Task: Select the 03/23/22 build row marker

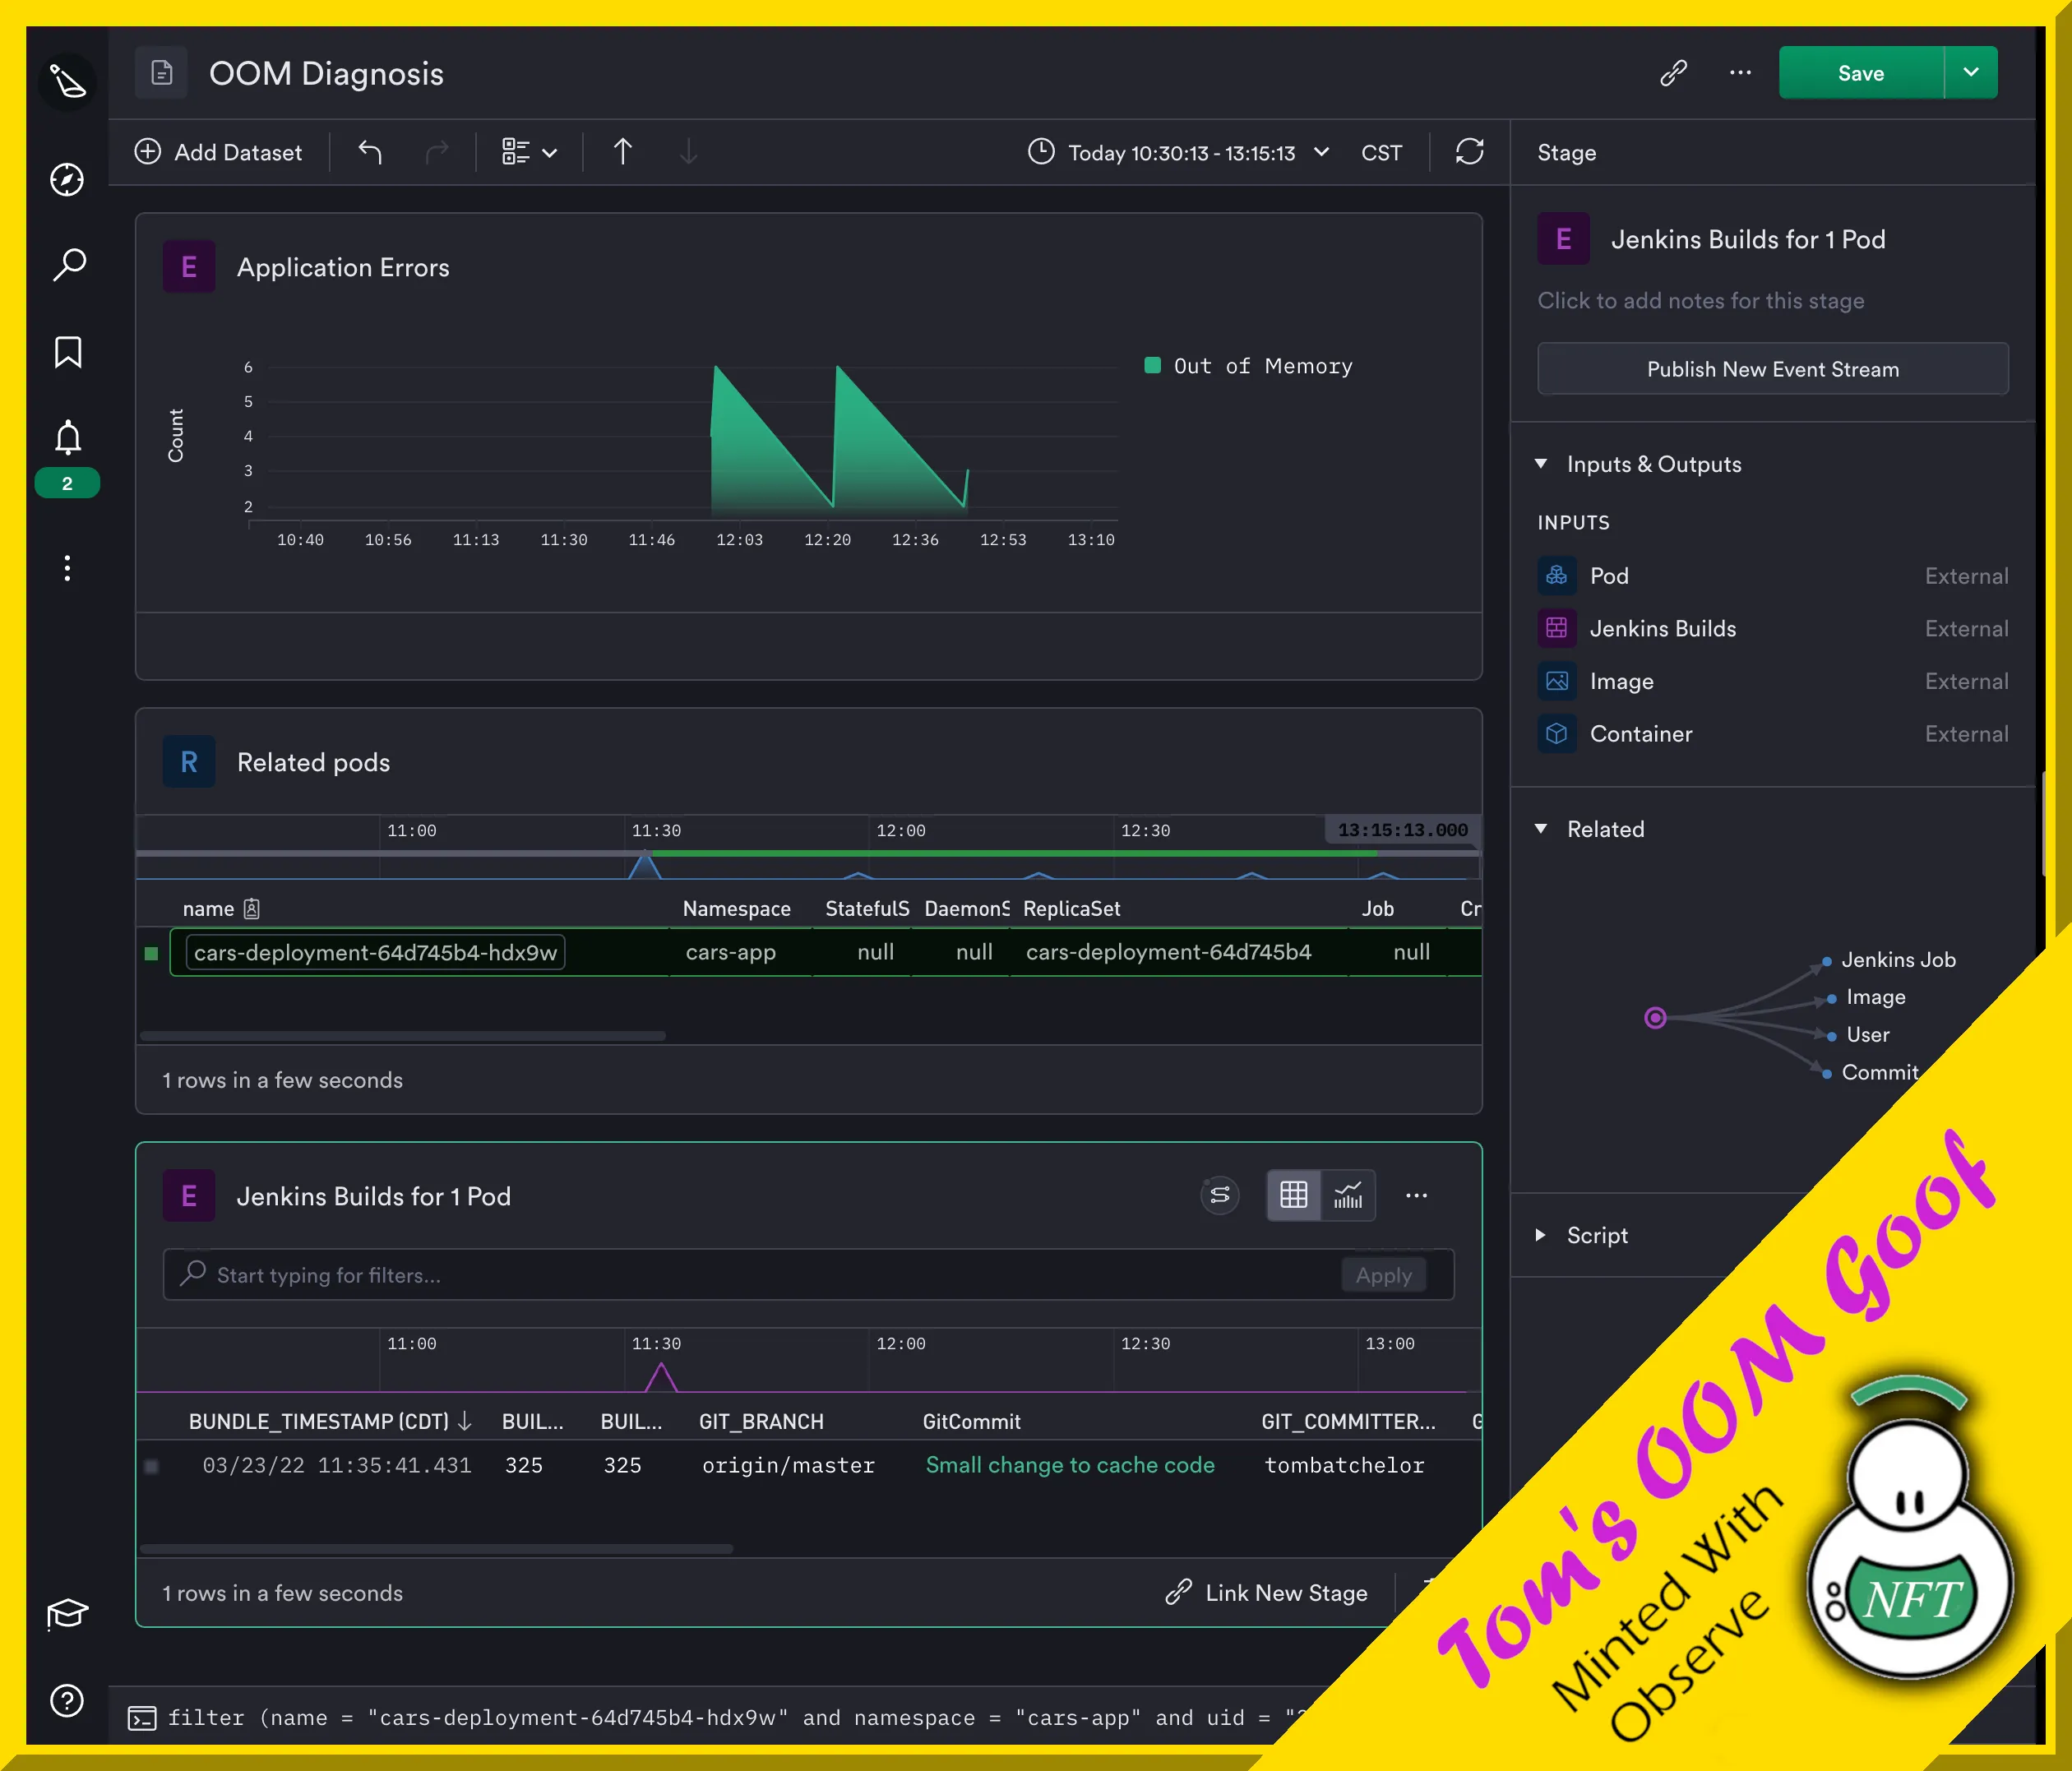Action: pos(151,1466)
